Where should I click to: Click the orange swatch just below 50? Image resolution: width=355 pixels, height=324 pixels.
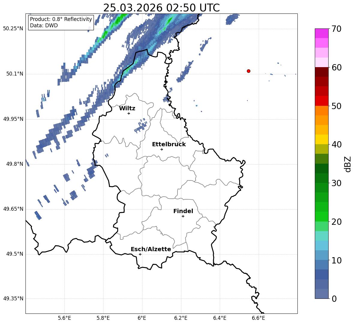coord(321,111)
